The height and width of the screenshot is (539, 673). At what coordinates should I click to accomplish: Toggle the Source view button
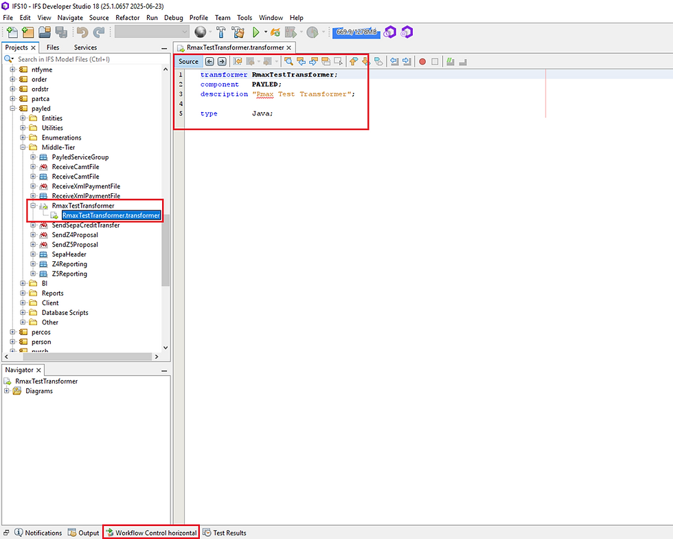pos(188,61)
